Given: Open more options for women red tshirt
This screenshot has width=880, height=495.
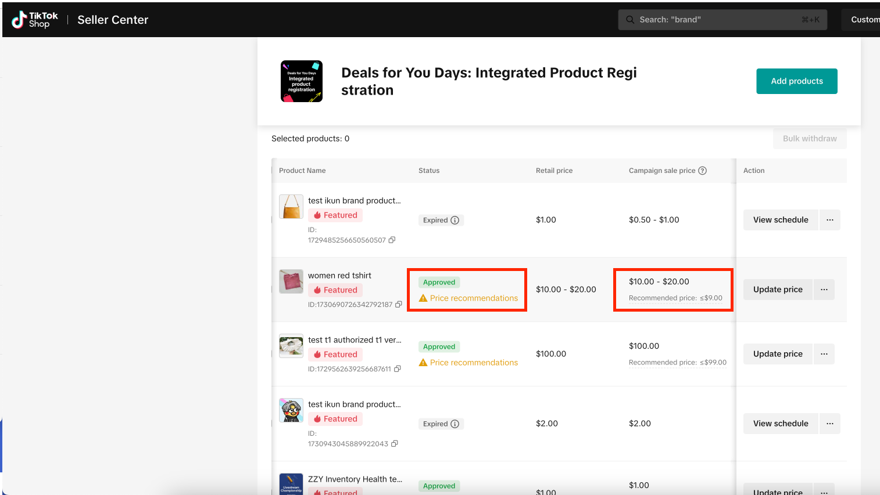Looking at the screenshot, I should 824,290.
